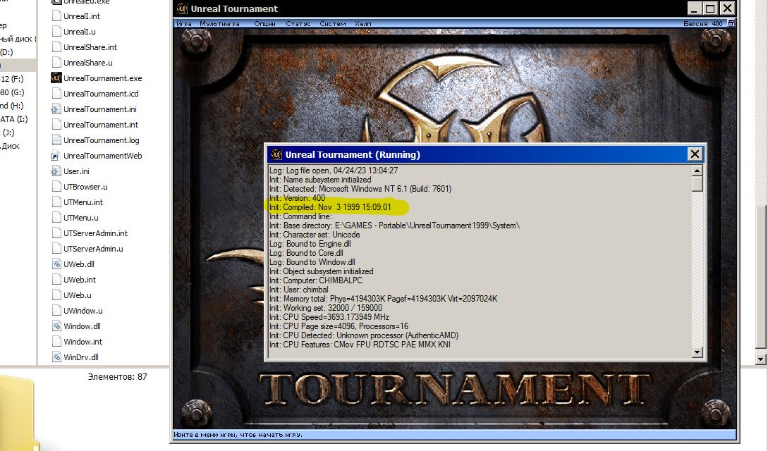Click the game status bar hint text
This screenshot has height=451, width=768.
(238, 434)
